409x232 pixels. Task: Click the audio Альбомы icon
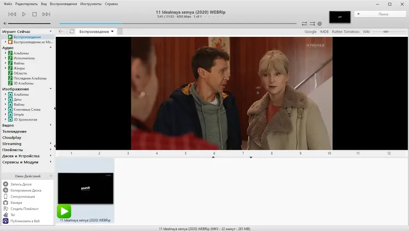(10, 53)
